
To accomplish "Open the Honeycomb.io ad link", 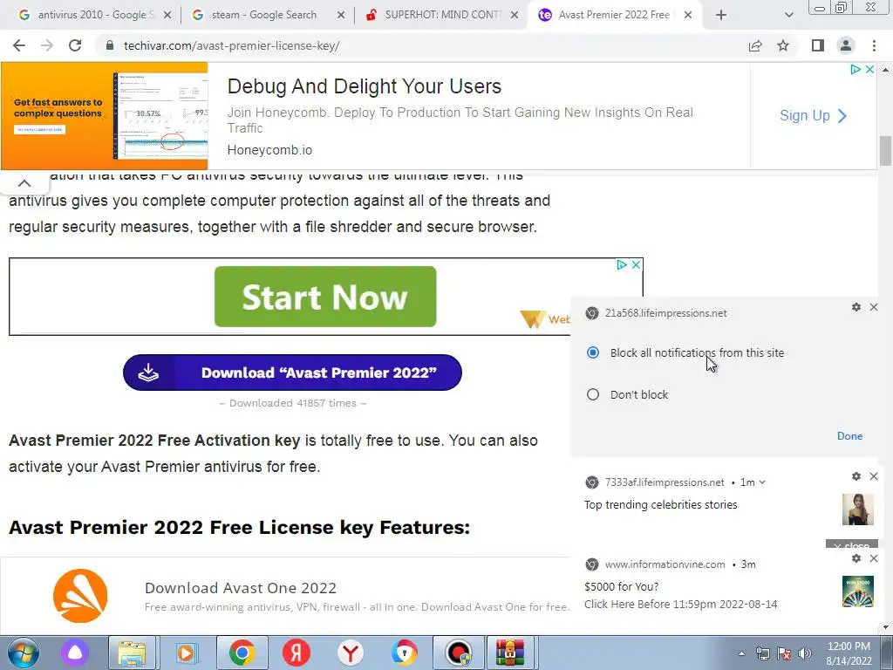I will 269,150.
